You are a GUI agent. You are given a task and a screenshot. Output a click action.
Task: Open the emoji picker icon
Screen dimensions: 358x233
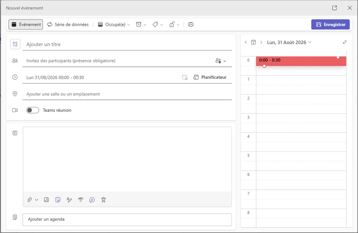pos(58,200)
